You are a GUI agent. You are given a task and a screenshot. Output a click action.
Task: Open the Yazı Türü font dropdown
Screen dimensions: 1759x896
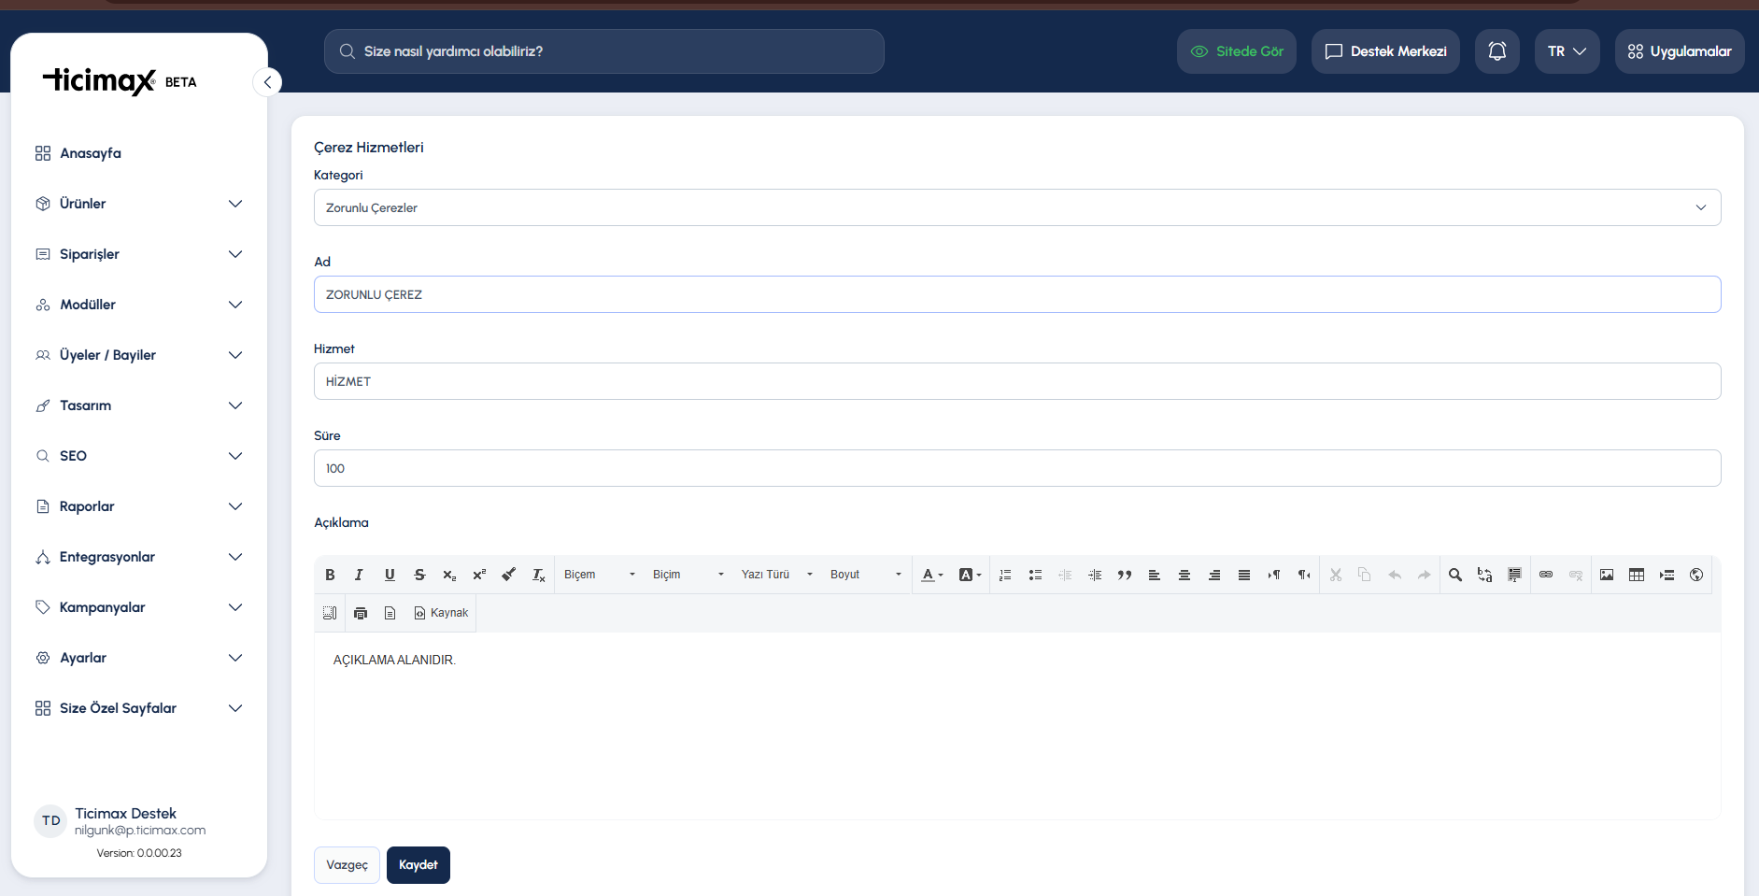click(x=777, y=575)
